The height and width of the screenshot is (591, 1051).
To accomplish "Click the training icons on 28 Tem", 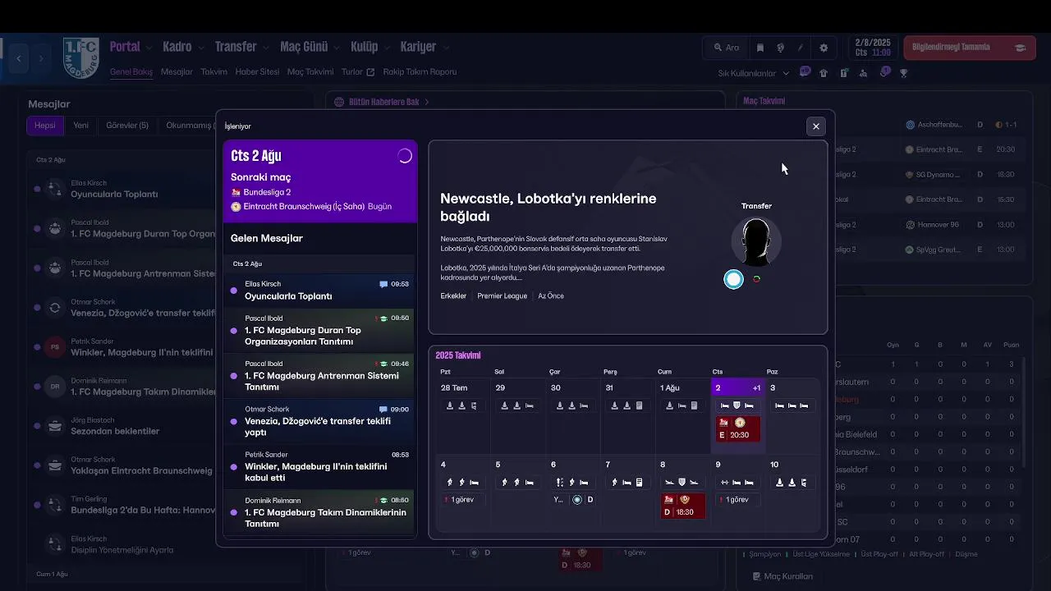I will pyautogui.click(x=461, y=405).
